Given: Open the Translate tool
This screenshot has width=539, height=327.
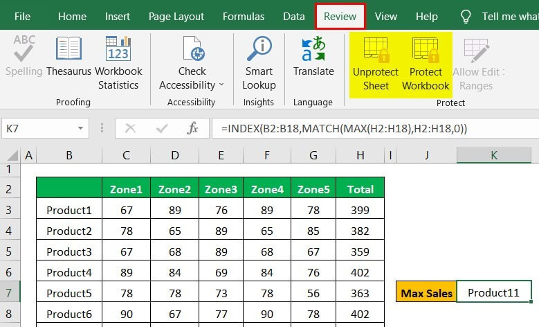Looking at the screenshot, I should pyautogui.click(x=313, y=55).
